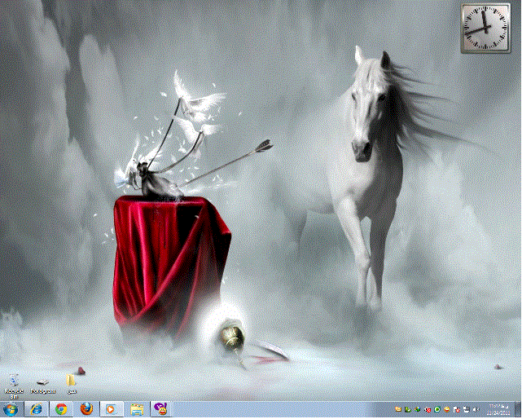Screen dimensions: 522x419
Task: Open the Windows Start menu
Action: coord(12,409)
